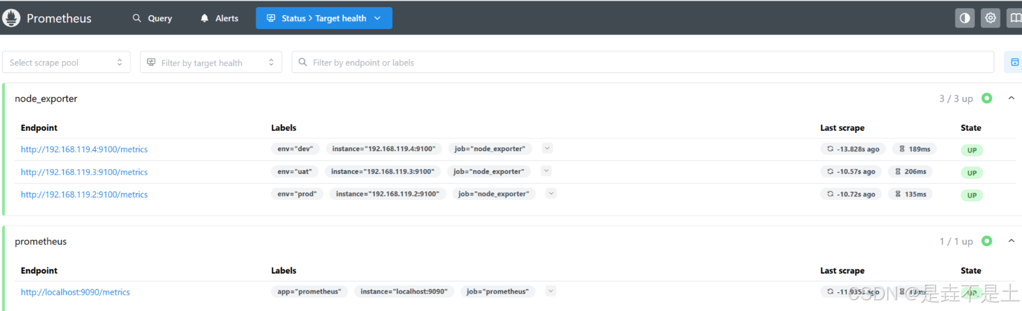Viewport: 1022px width, 311px height.
Task: Click the app="prometheus" label badge
Action: [x=309, y=292]
